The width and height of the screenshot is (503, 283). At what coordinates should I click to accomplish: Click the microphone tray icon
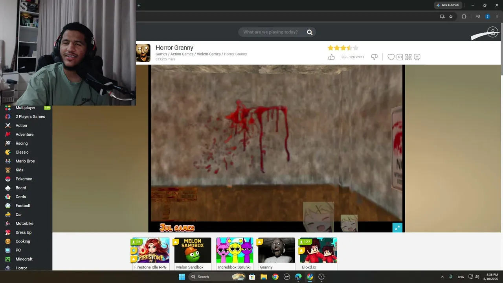pos(451,277)
